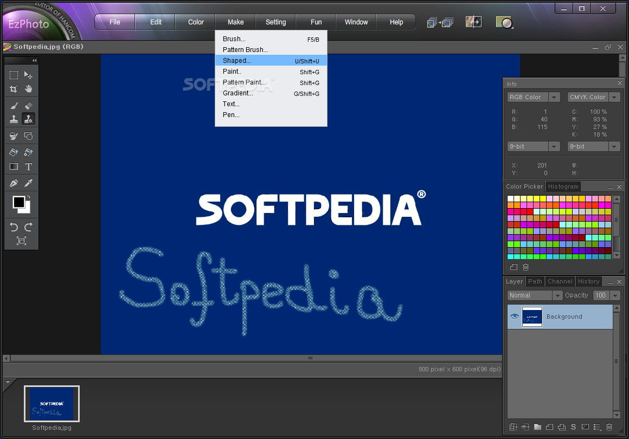The image size is (629, 439).
Task: Click the Duplicate Layer icon in Layer panel
Action: click(562, 427)
